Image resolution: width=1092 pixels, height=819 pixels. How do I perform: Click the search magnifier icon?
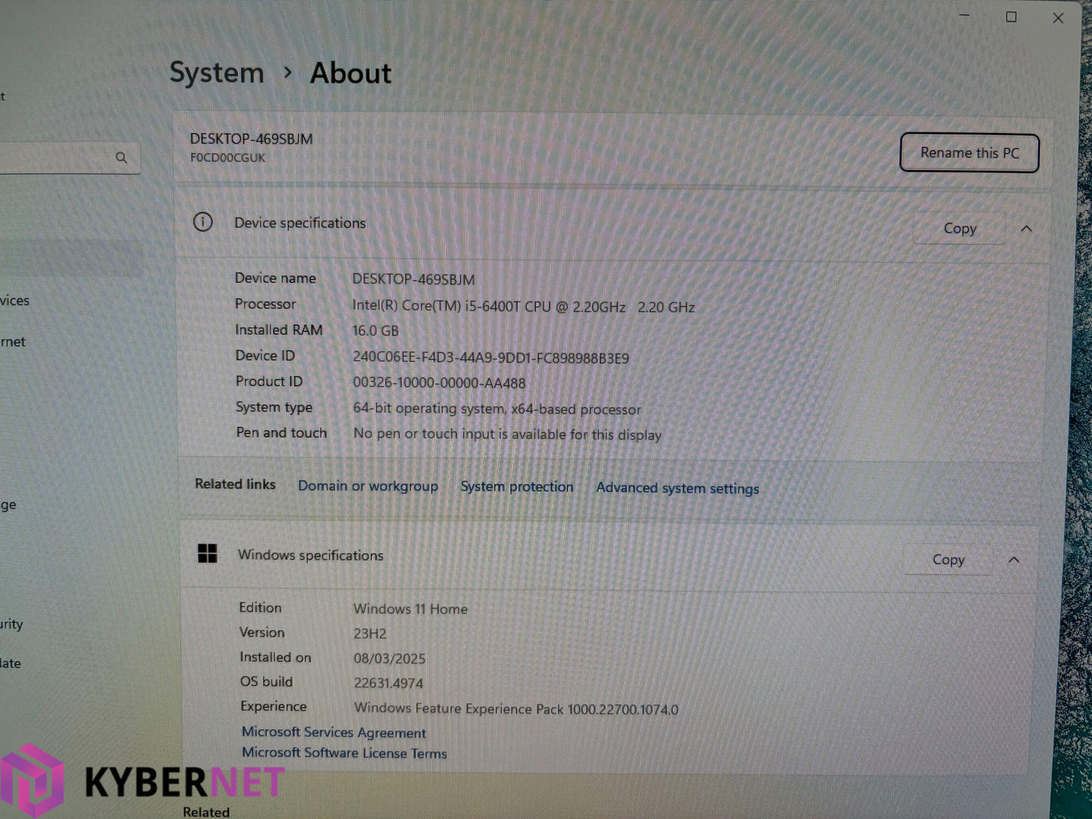(x=122, y=158)
